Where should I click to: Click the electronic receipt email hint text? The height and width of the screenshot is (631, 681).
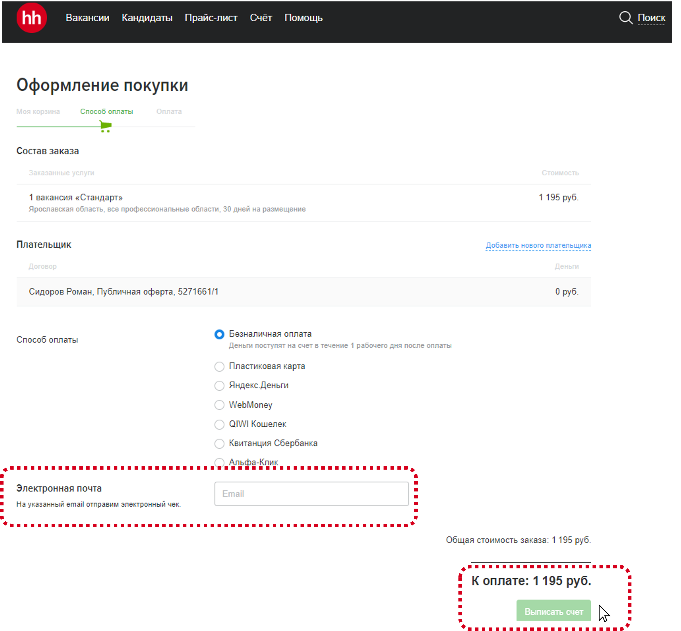98,504
